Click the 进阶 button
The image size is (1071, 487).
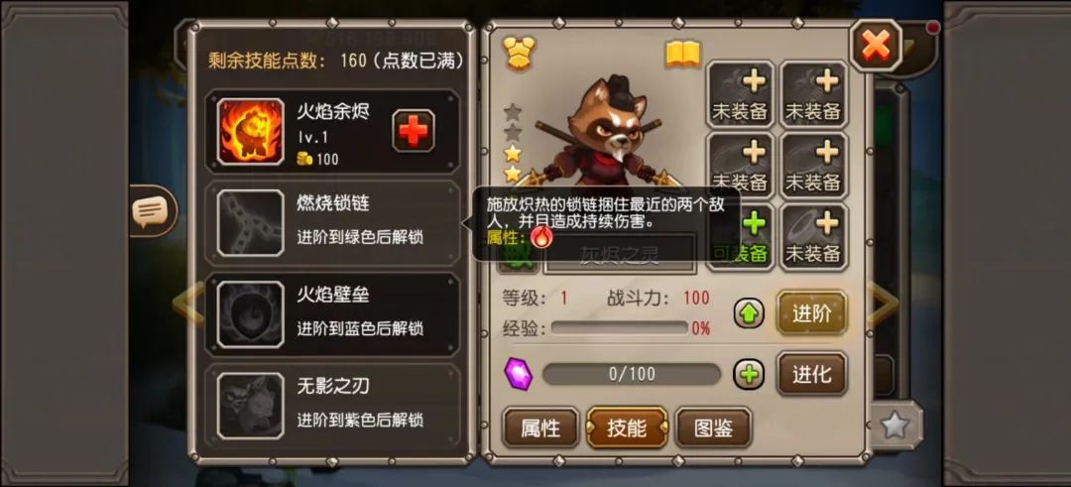[x=811, y=312]
